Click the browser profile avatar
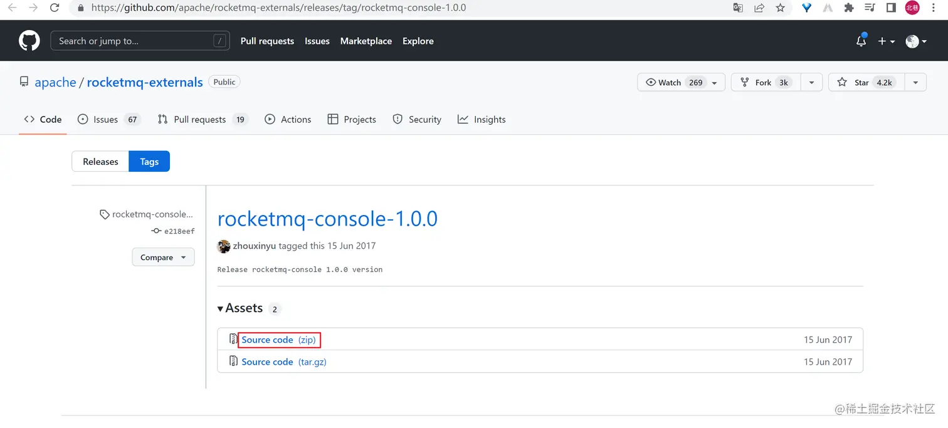Viewport: 948px width, 428px height. point(912,8)
